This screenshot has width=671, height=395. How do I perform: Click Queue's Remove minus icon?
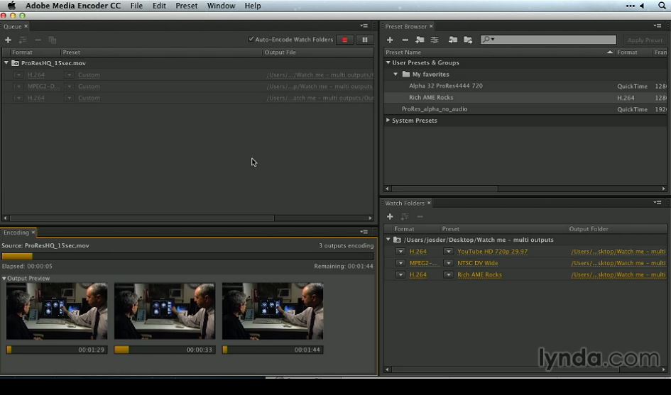click(x=38, y=40)
